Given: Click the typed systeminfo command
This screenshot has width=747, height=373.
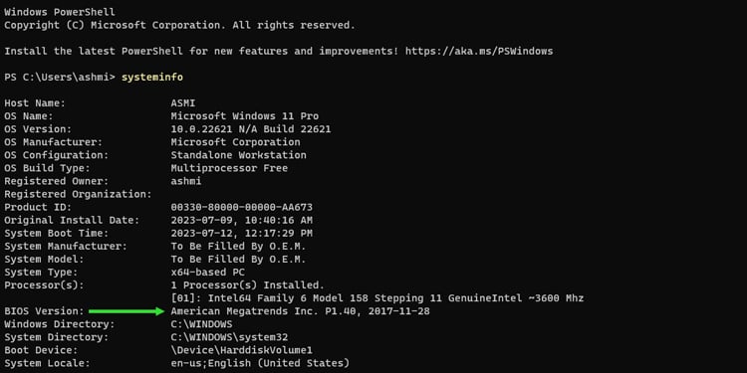Looking at the screenshot, I should [152, 77].
